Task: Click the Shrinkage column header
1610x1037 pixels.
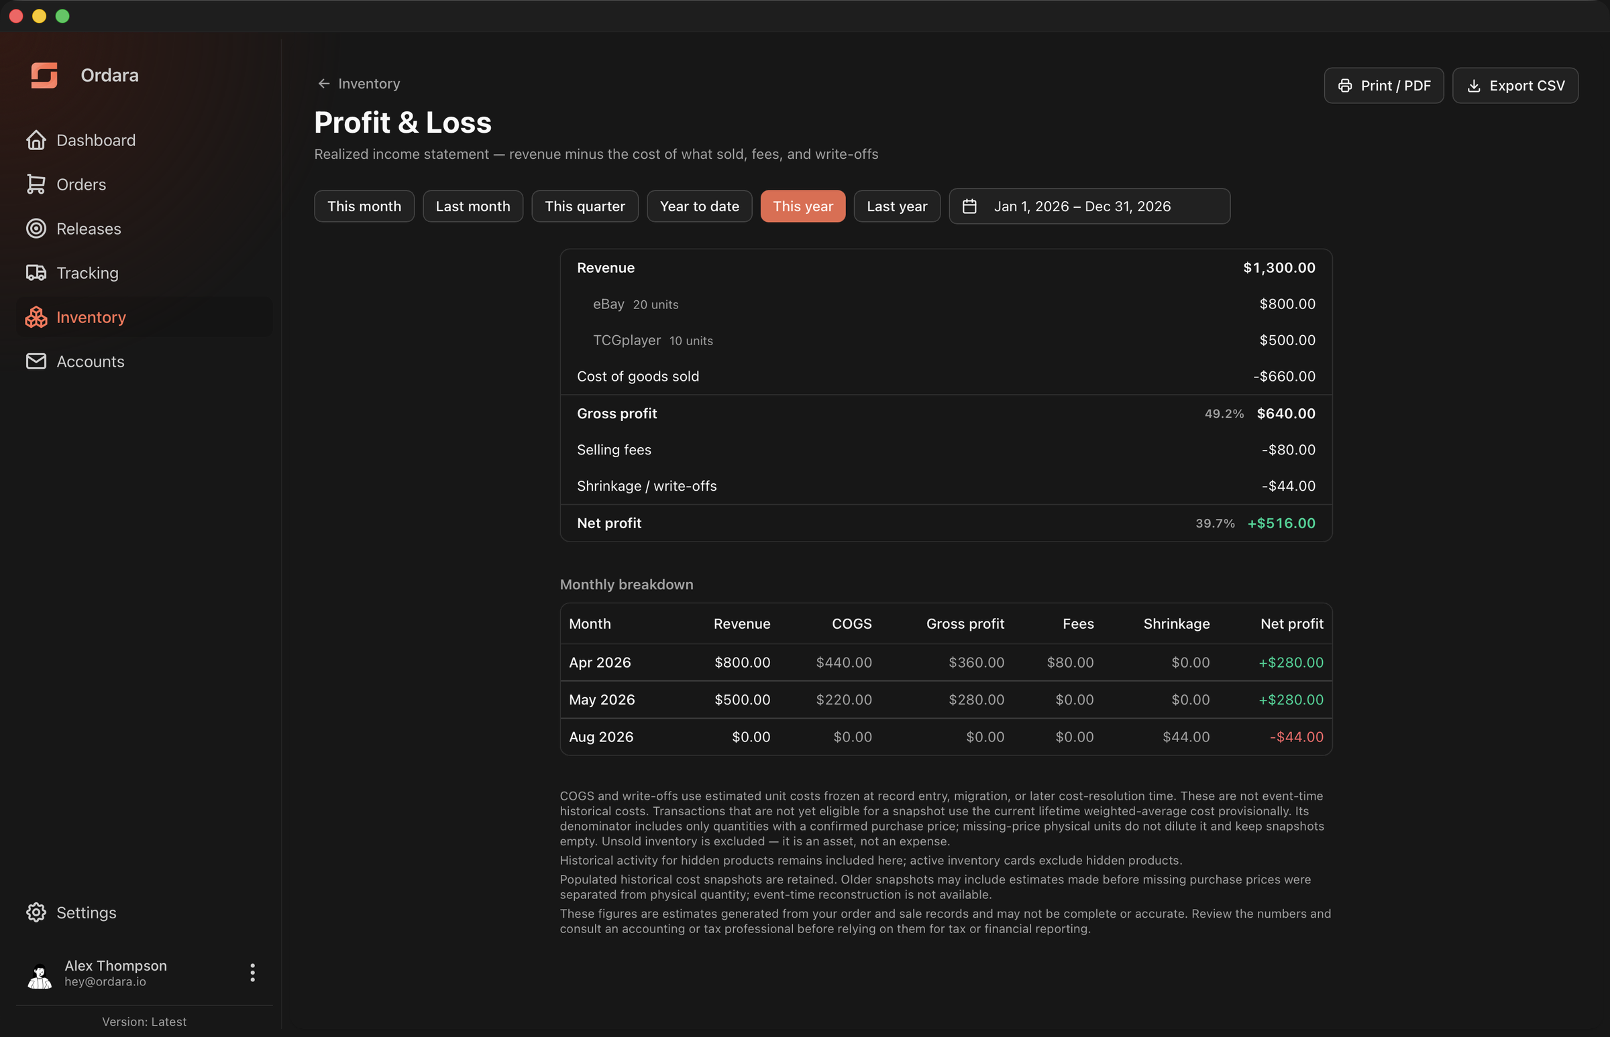Action: coord(1176,623)
